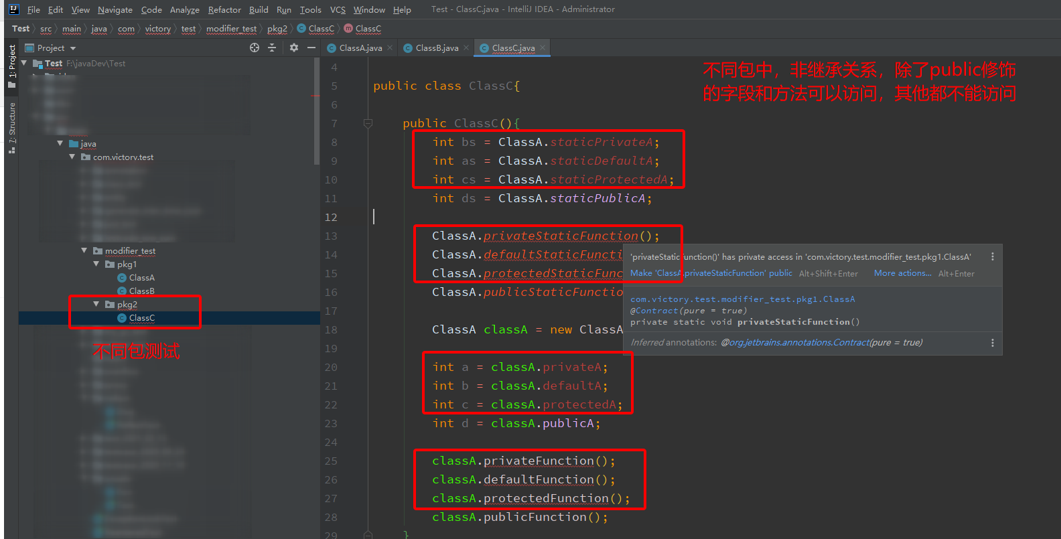
Task: Open Project panel settings gear
Action: coord(293,48)
